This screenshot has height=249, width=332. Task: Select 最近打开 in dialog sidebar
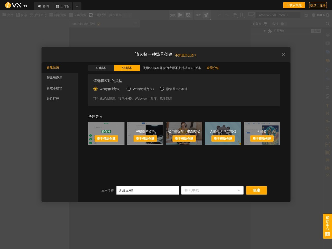[x=60, y=99]
